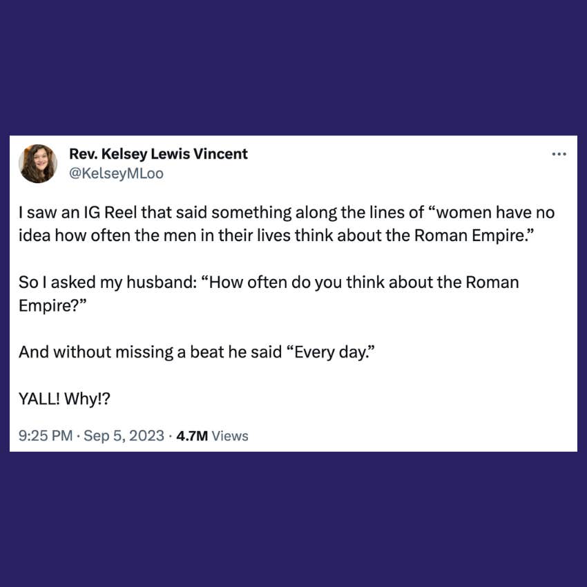Select the display name Rev. Kelsey Lewis Vincent
Viewport: 587px width, 587px height.
click(159, 153)
